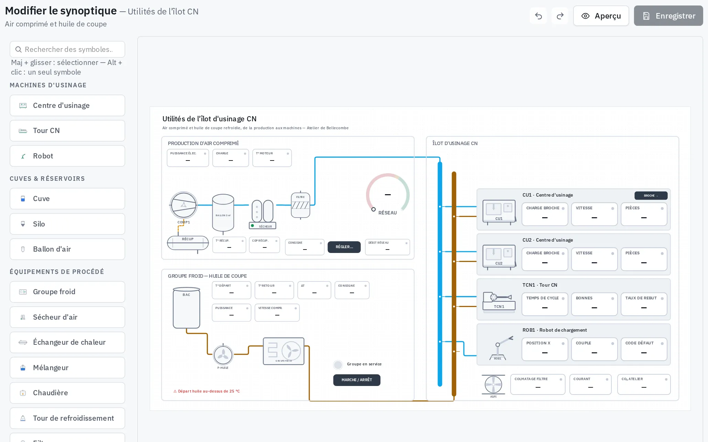Select the Sécheur d'air palette symbol

click(67, 317)
